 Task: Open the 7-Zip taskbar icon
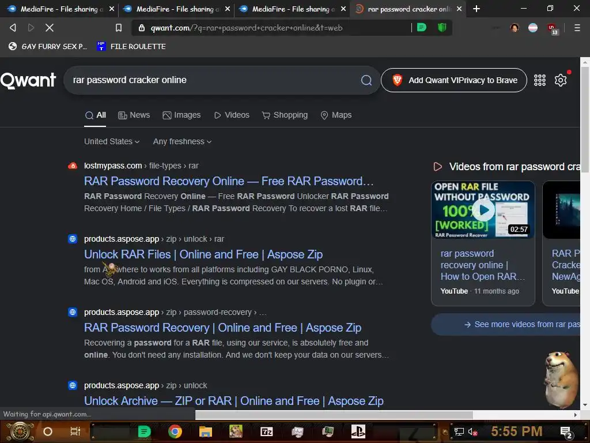point(266,431)
